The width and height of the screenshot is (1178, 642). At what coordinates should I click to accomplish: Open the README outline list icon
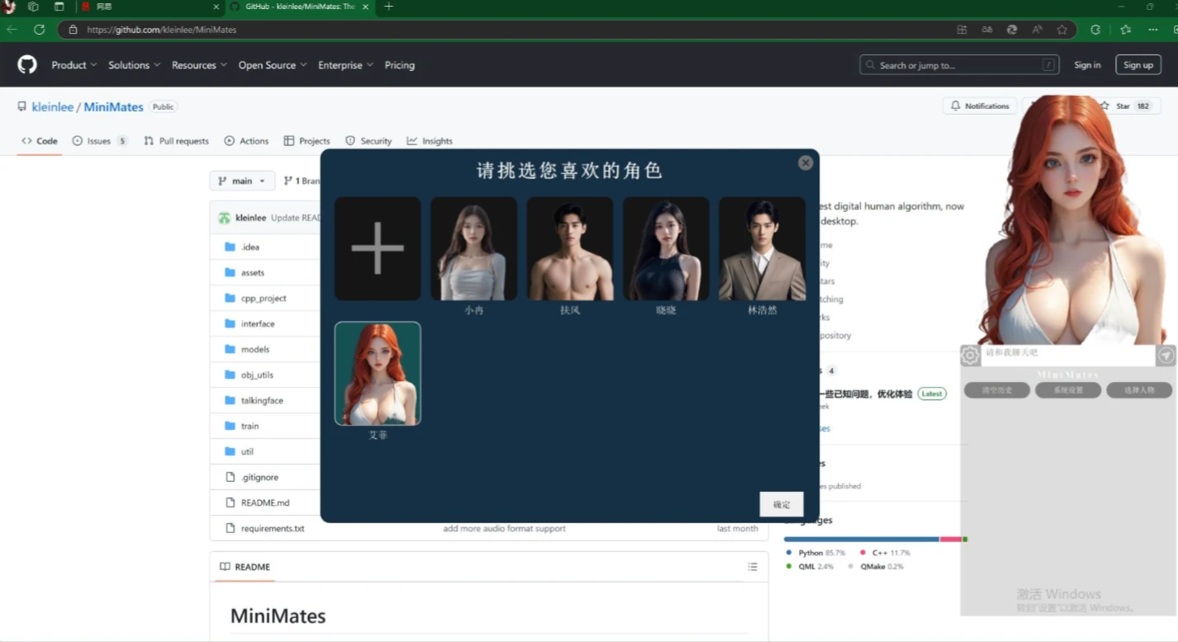click(753, 567)
